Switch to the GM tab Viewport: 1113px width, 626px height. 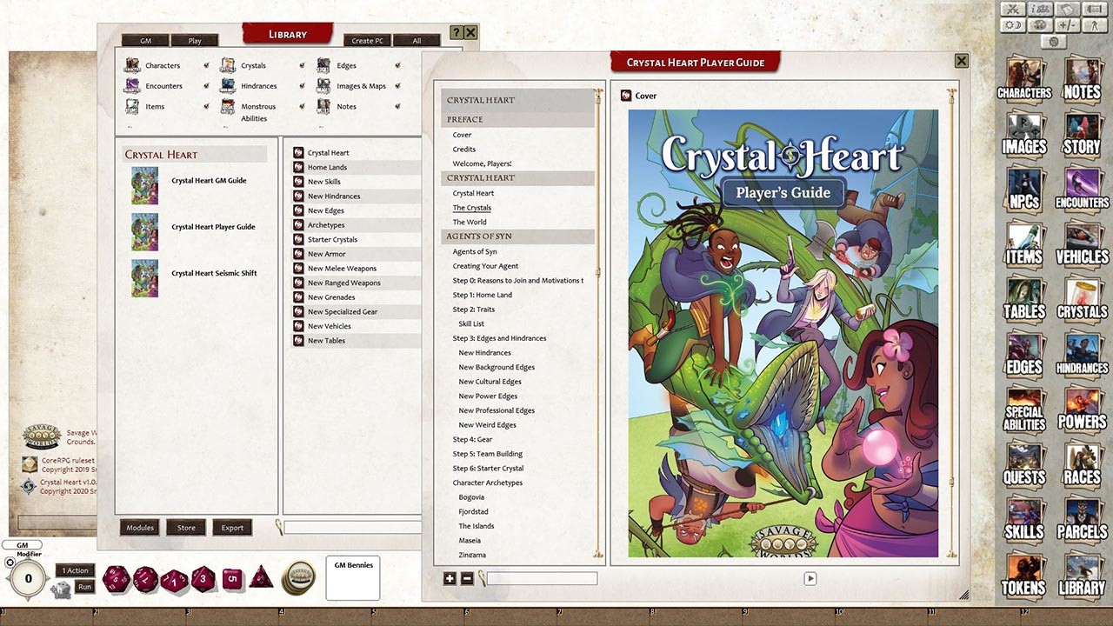pos(144,40)
